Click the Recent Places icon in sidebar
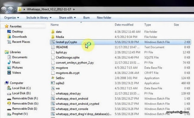 (x=9, y=42)
